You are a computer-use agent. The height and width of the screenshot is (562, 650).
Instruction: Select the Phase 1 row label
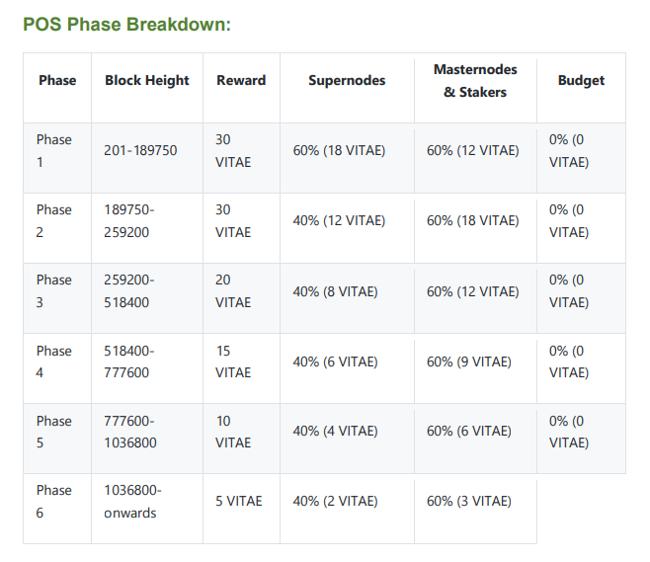pos(54,150)
